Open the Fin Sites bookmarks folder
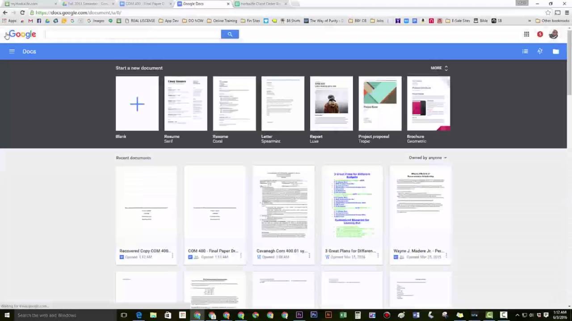 click(x=250, y=21)
